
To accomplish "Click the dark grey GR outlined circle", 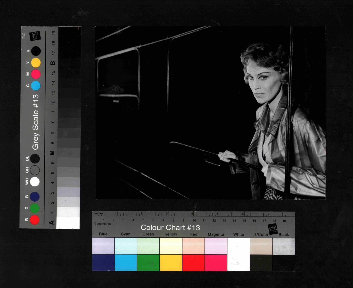I will coord(35,170).
